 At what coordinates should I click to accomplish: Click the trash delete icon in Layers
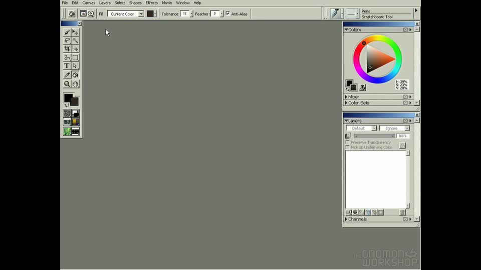pyautogui.click(x=402, y=212)
